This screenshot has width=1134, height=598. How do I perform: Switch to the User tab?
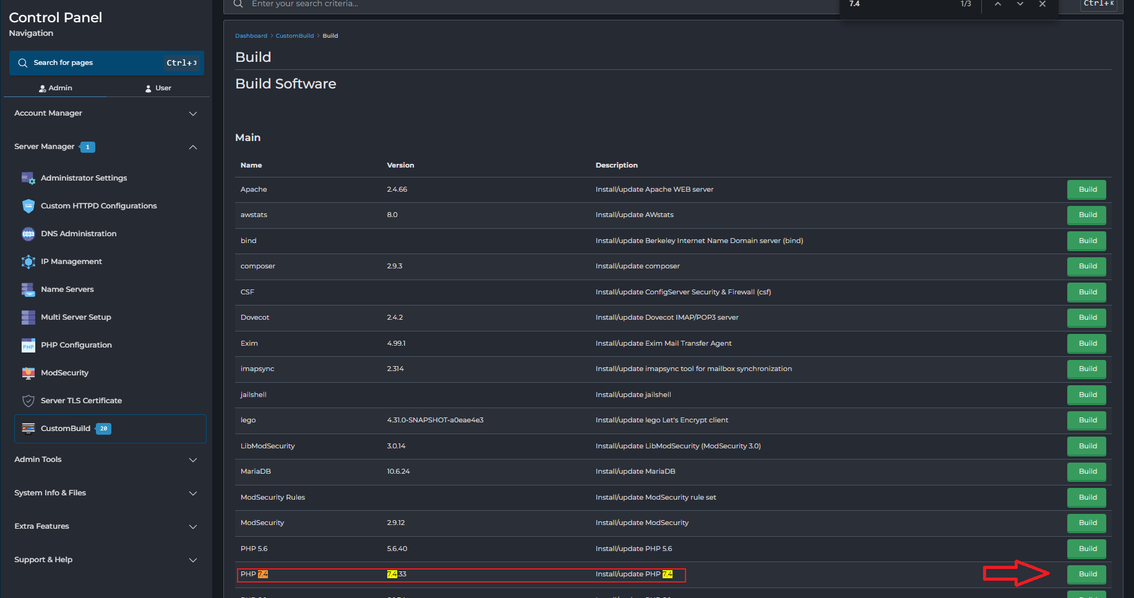(158, 88)
